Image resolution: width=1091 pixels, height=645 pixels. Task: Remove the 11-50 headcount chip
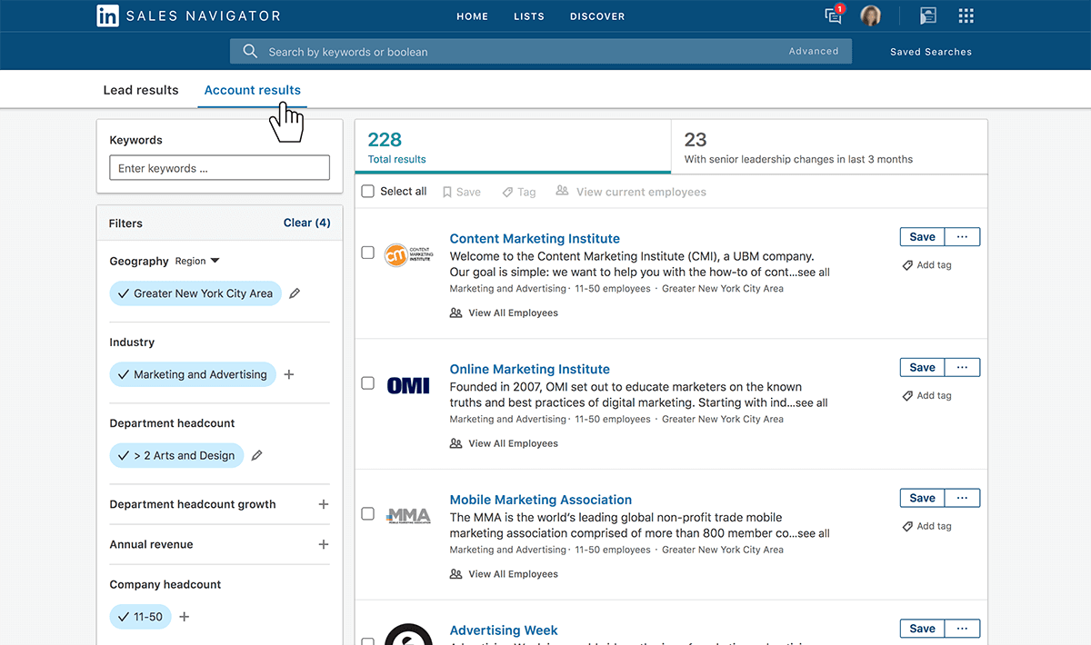click(x=140, y=617)
